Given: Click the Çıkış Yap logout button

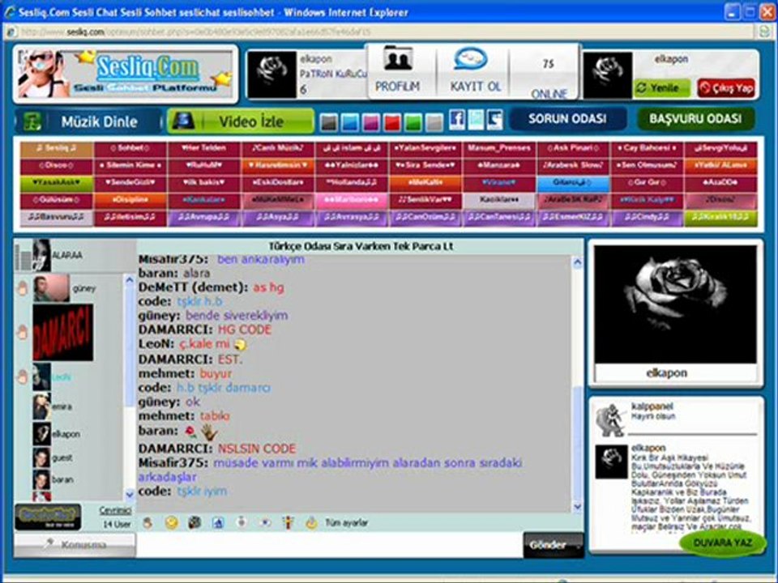Looking at the screenshot, I should (726, 88).
